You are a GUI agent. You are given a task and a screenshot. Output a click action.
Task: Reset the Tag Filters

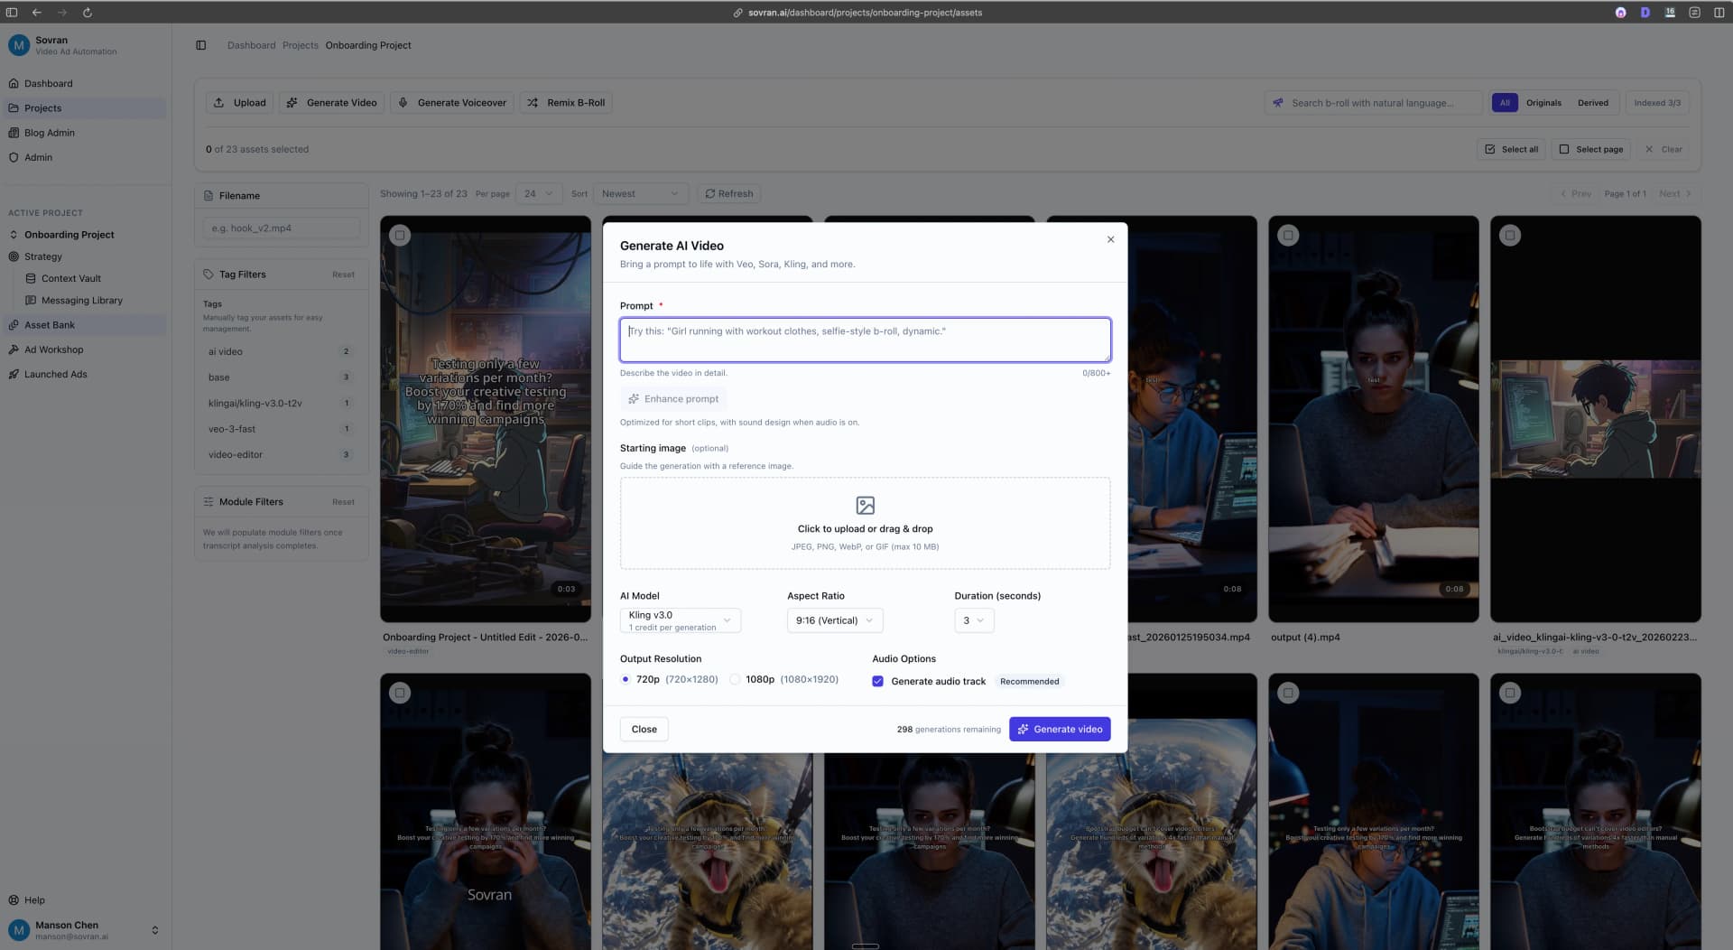tap(343, 274)
